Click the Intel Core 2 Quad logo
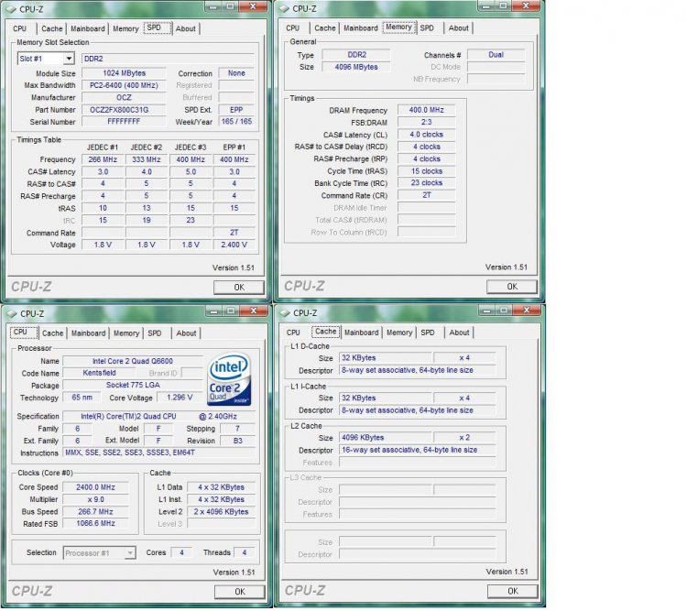Viewport: 687px width, 611px height. click(229, 380)
